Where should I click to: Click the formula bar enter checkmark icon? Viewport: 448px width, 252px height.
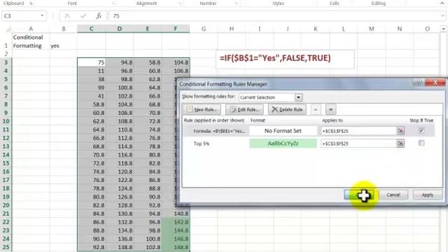tap(83, 15)
